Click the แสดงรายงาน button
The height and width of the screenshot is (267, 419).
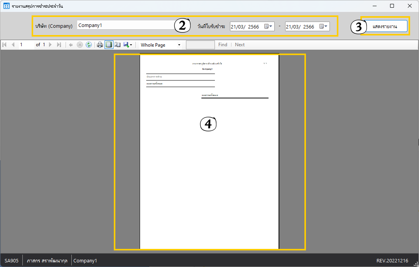(x=385, y=27)
